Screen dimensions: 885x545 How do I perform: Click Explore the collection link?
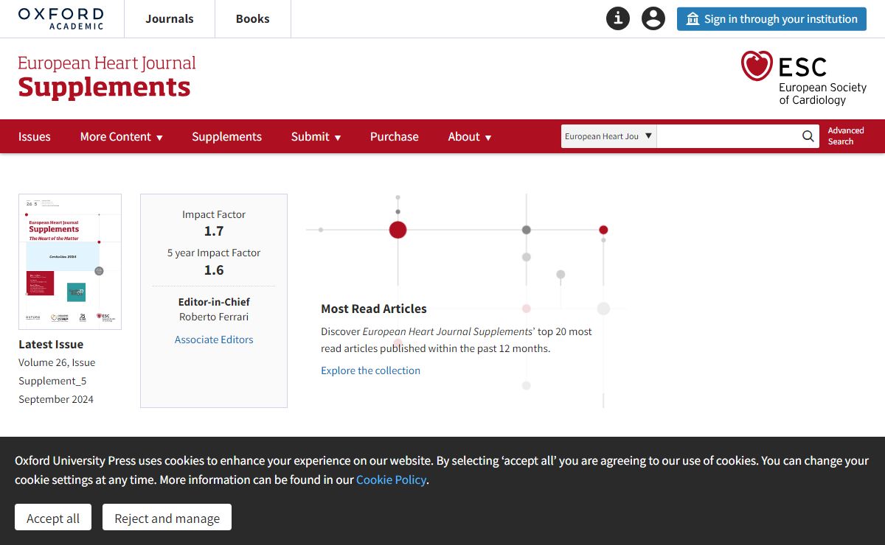click(x=370, y=370)
